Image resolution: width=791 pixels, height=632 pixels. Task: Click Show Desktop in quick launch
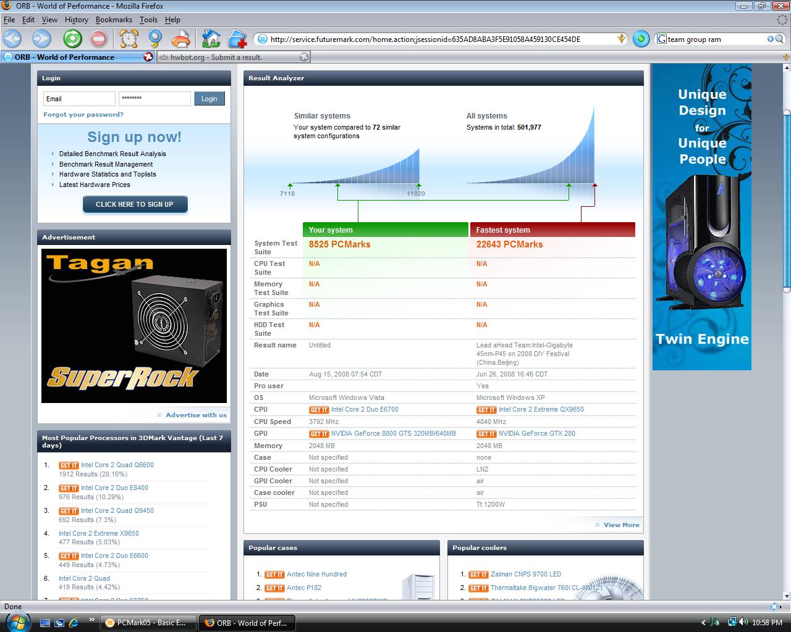click(44, 623)
